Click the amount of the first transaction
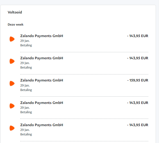 coord(138,36)
